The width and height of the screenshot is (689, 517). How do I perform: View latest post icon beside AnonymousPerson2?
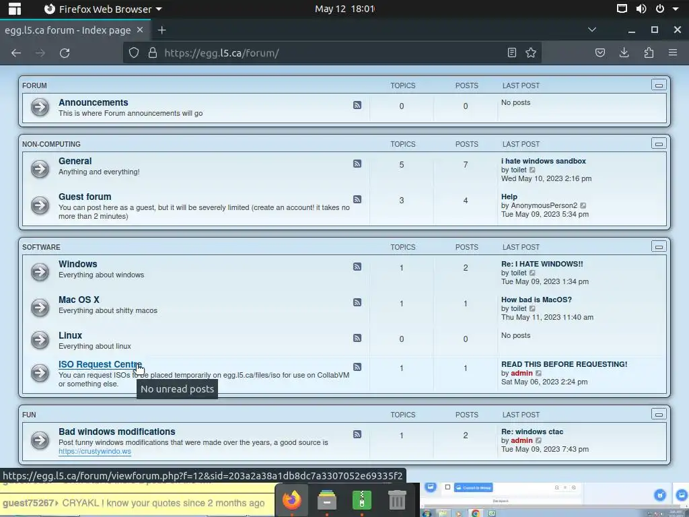tap(583, 205)
